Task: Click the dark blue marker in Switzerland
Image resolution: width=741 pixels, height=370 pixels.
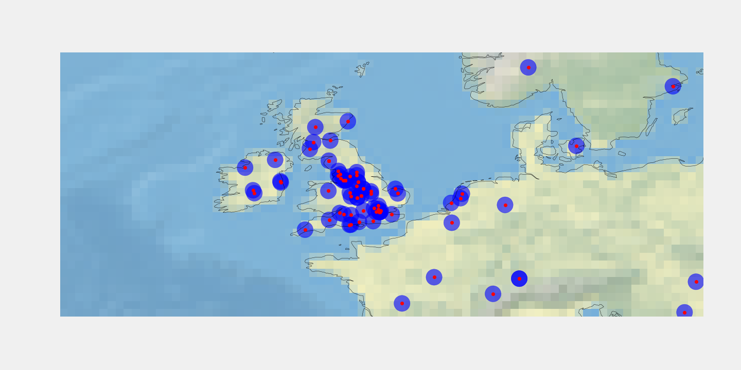Action: tap(519, 279)
